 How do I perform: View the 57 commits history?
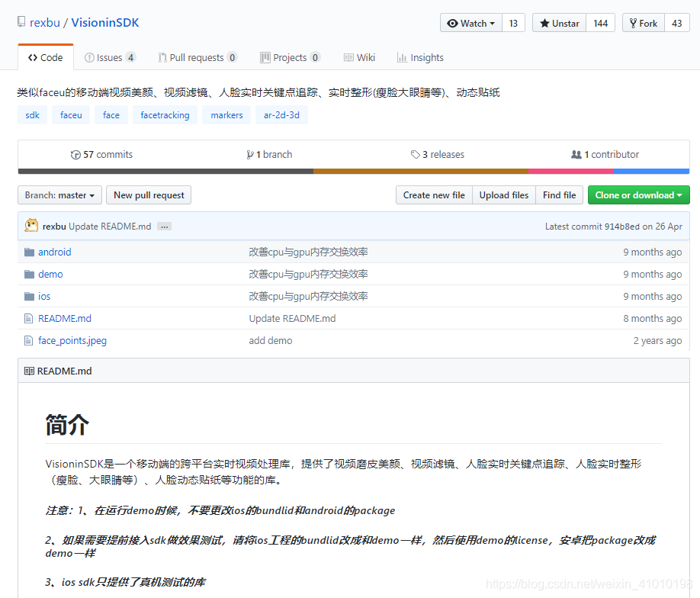click(x=101, y=155)
